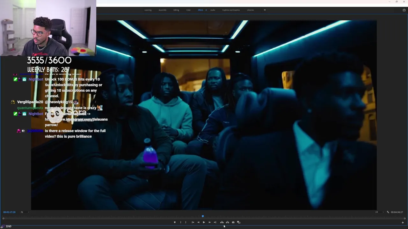This screenshot has width=408, height=229.
Task: Click the Comparison View icon
Action: click(x=238, y=222)
